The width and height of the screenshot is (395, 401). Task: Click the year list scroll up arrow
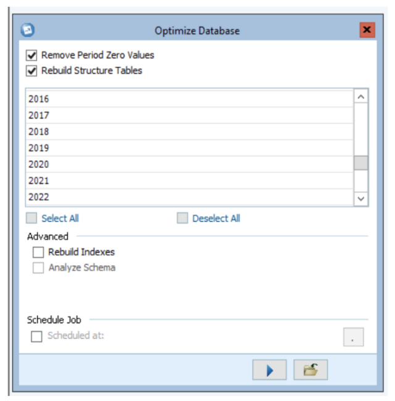361,96
